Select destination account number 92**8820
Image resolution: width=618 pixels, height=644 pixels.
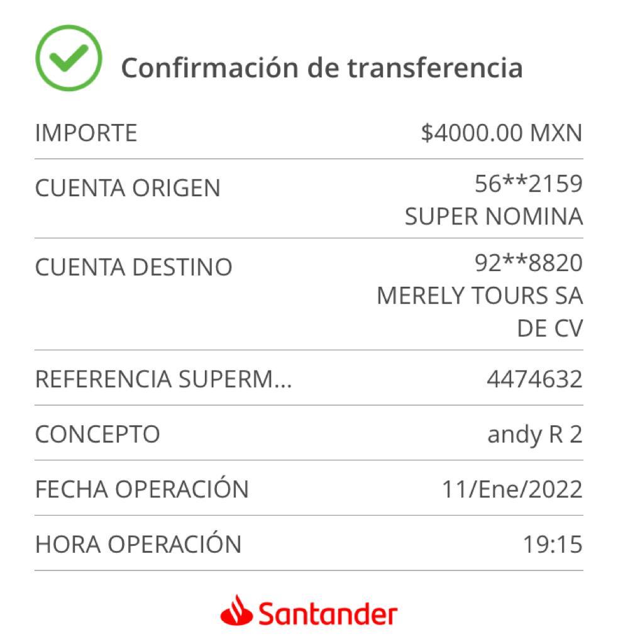click(x=529, y=262)
